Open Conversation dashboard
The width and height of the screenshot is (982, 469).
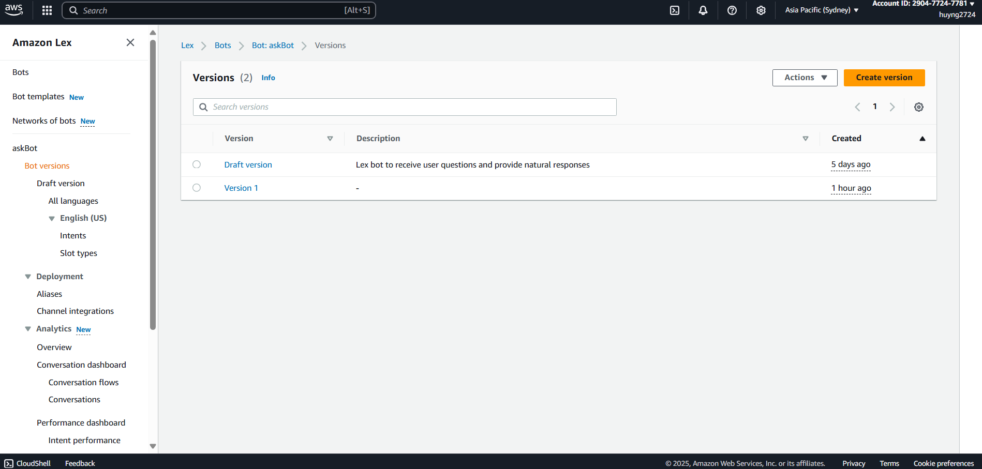(x=81, y=365)
